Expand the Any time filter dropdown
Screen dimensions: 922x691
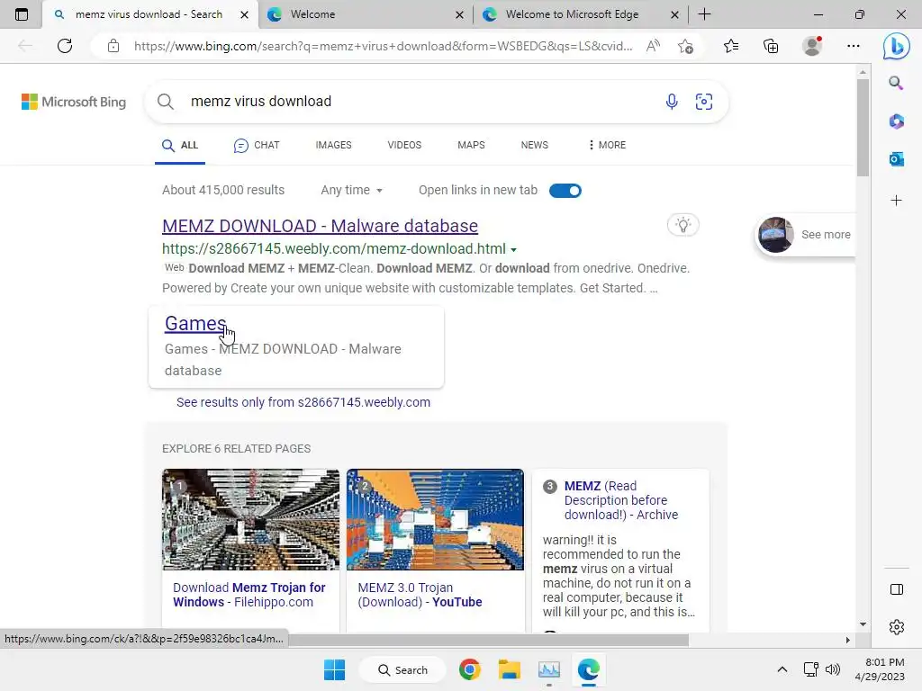tap(352, 191)
